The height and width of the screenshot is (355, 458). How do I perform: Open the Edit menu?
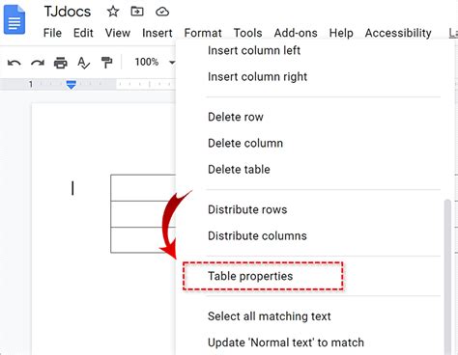click(83, 33)
